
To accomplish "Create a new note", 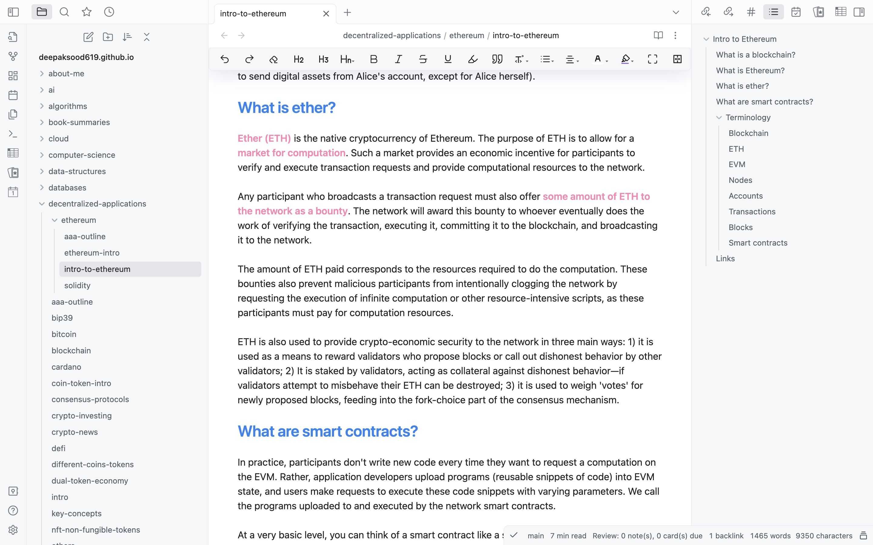I will 89,37.
